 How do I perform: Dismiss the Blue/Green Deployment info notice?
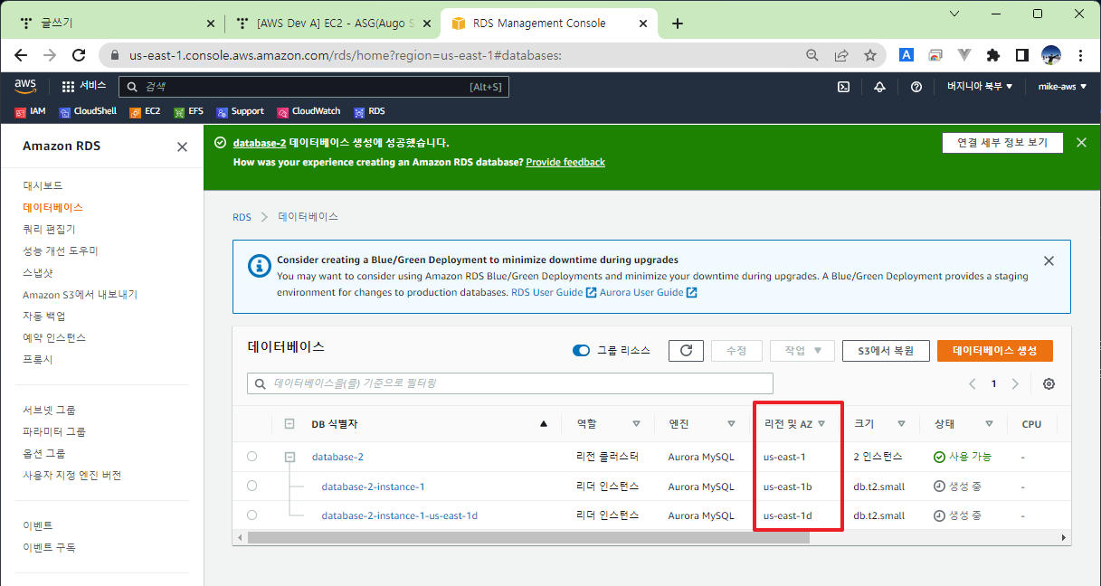[x=1049, y=260]
